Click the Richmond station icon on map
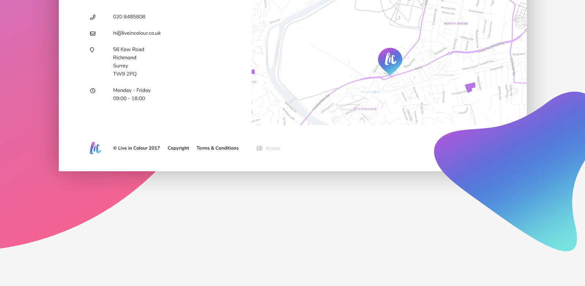The image size is (585, 286). [375, 92]
